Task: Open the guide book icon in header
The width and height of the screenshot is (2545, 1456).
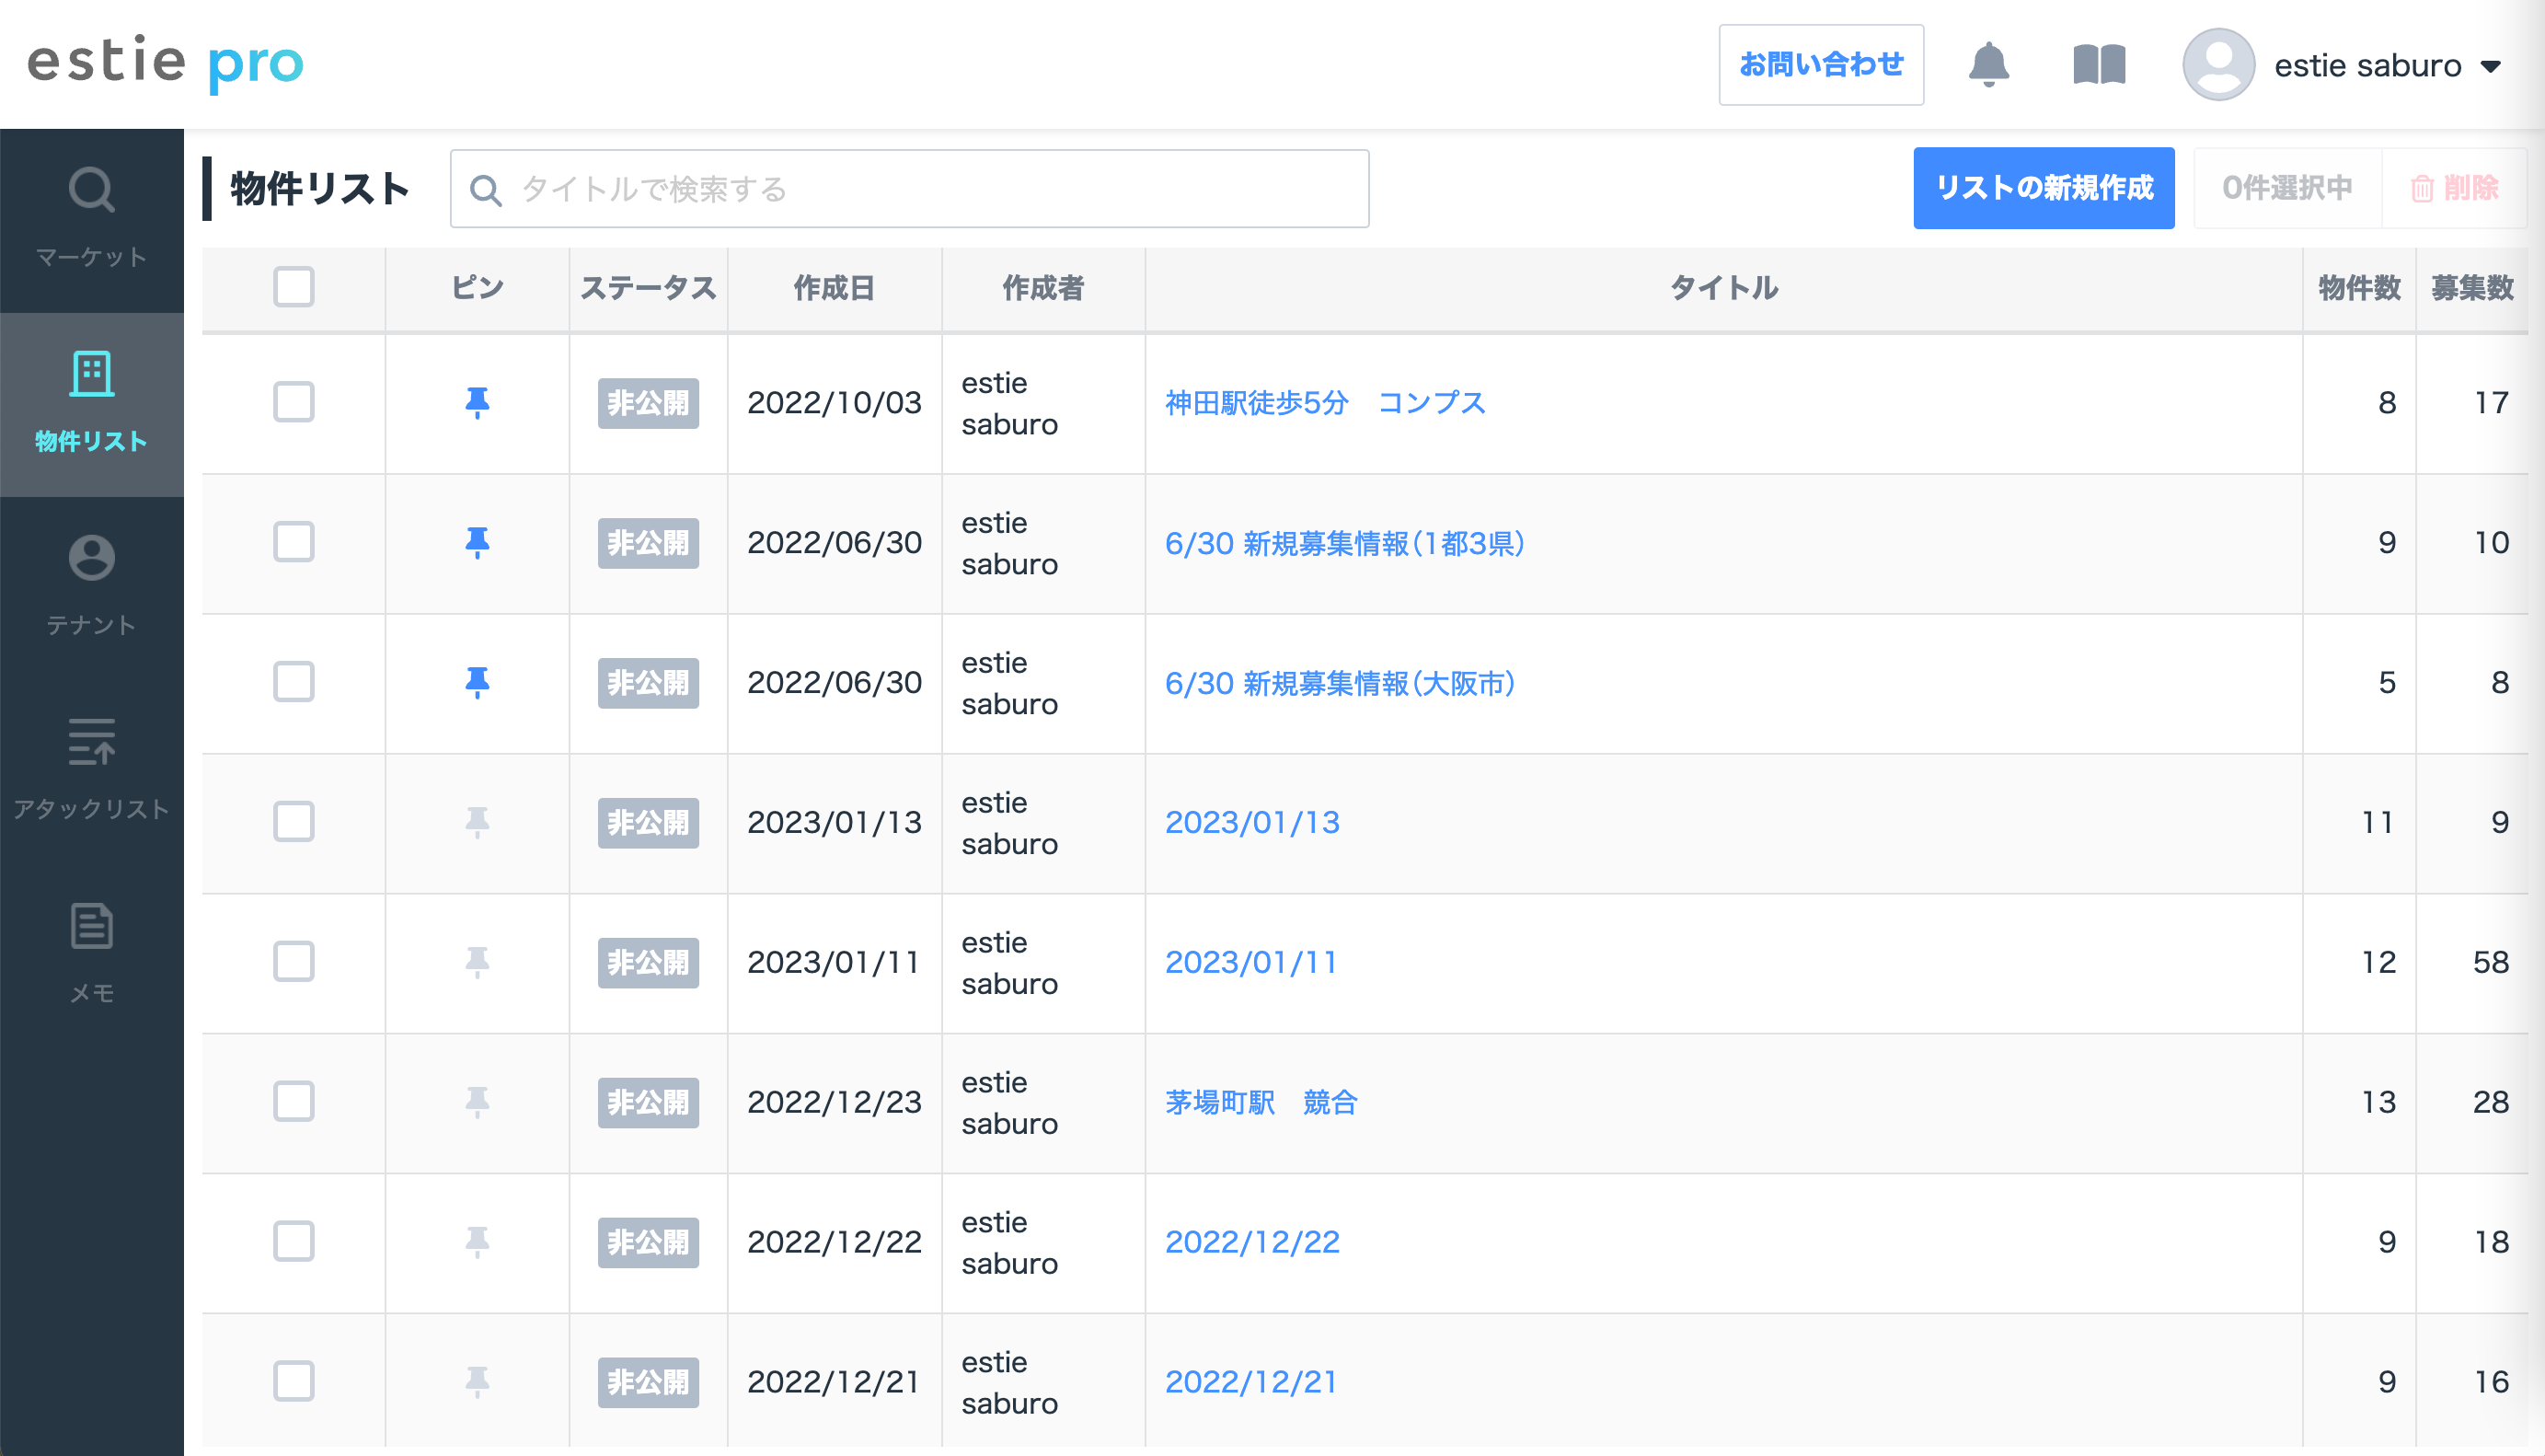Action: click(x=2098, y=65)
